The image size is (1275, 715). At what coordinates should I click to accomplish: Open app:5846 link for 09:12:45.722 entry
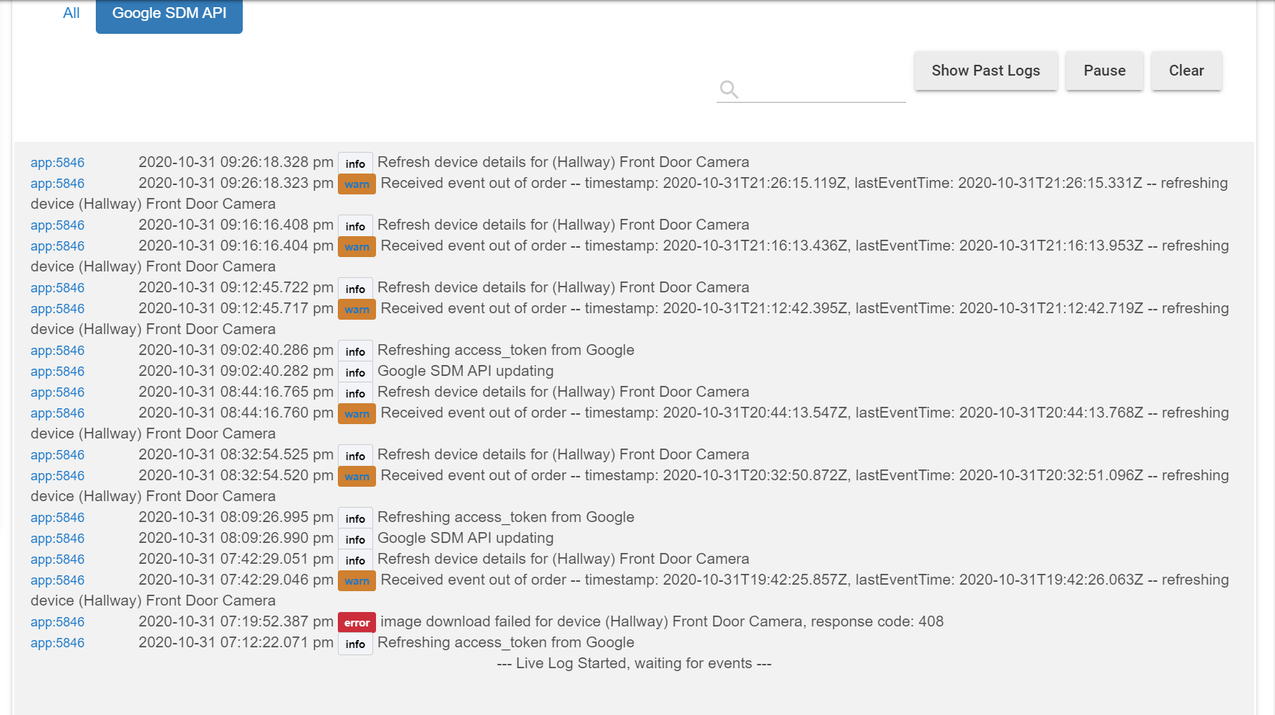pyautogui.click(x=58, y=288)
